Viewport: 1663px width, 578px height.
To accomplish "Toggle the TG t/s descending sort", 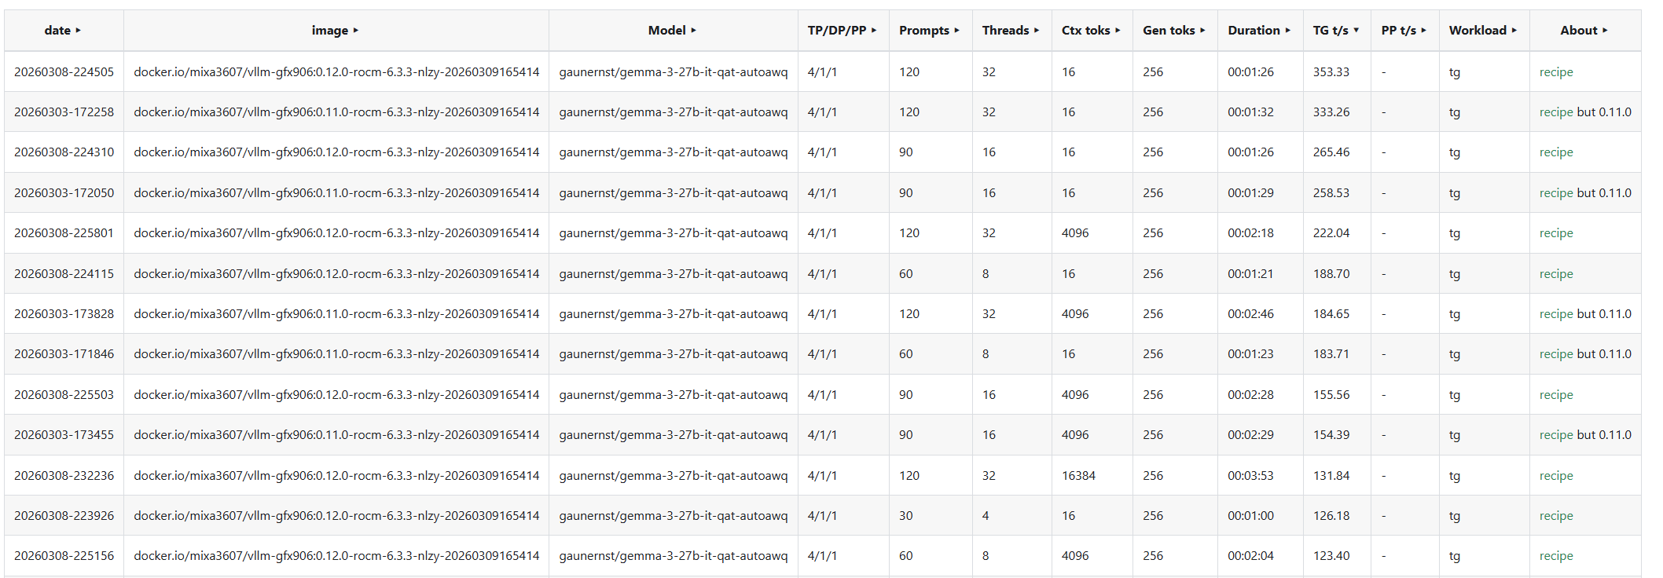I will click(1356, 31).
